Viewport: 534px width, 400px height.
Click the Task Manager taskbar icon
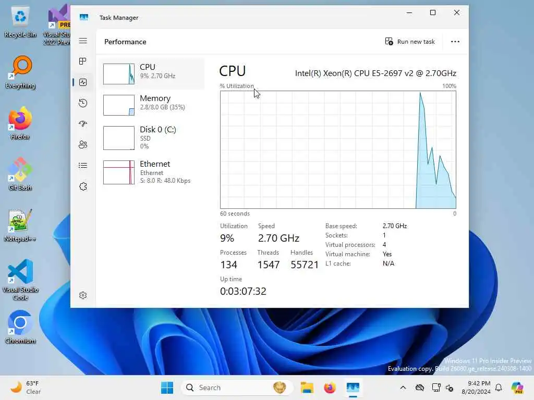[353, 387]
